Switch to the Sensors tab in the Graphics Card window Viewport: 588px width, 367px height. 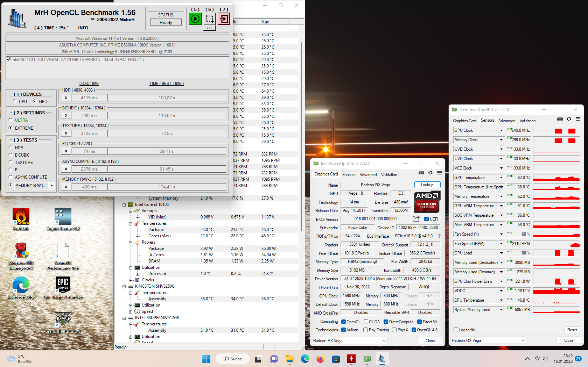[x=349, y=175]
